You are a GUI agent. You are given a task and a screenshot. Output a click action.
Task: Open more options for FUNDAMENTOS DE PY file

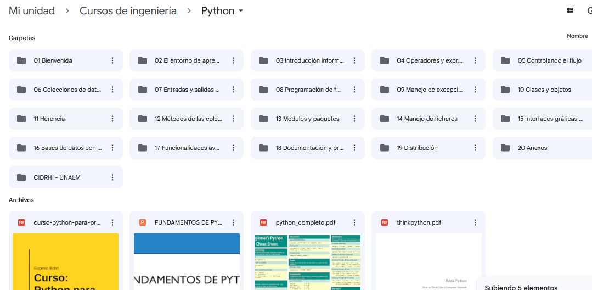click(x=233, y=222)
